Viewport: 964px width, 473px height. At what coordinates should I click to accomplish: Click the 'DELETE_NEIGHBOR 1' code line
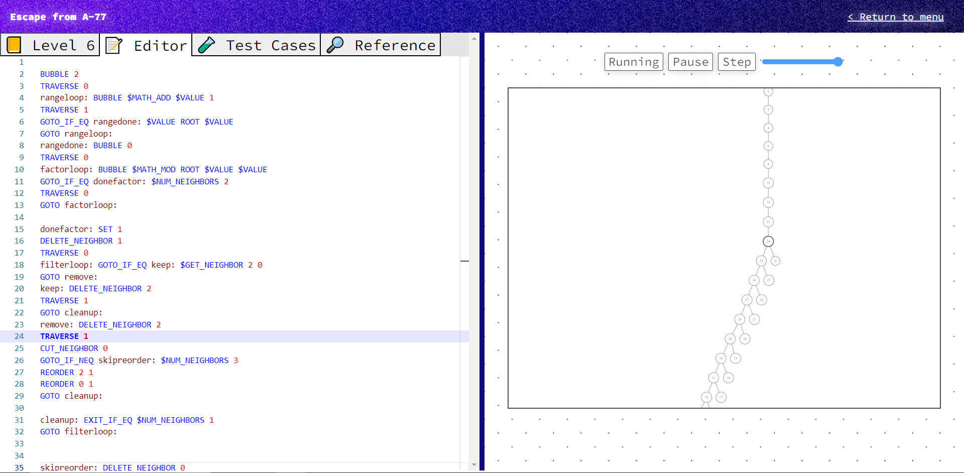click(81, 241)
